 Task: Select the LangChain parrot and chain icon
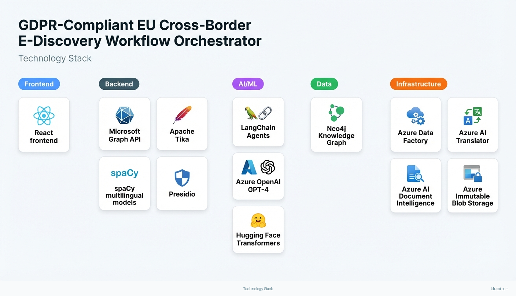[x=258, y=113]
